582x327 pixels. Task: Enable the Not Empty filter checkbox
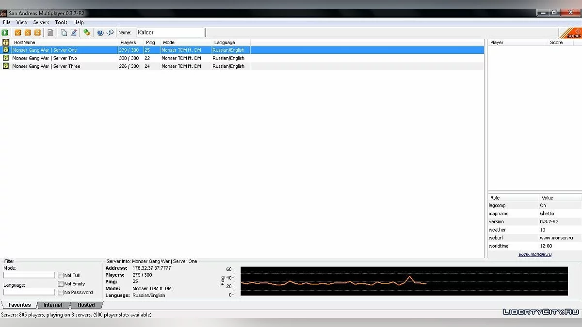(x=61, y=284)
